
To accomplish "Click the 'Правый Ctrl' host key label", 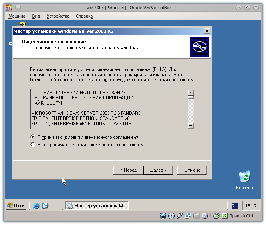I will point(241,216).
